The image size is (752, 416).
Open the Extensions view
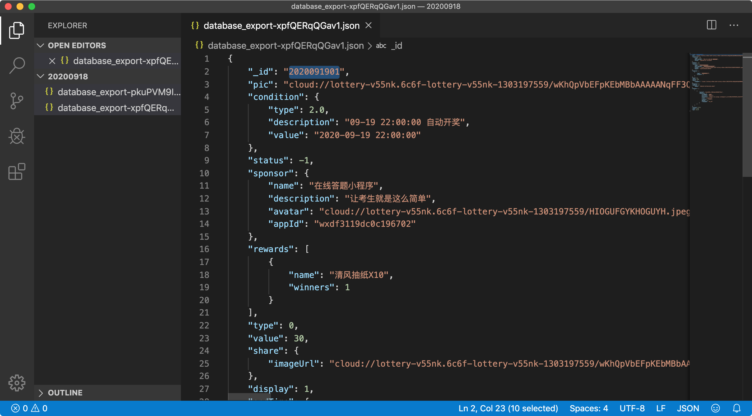pos(17,172)
